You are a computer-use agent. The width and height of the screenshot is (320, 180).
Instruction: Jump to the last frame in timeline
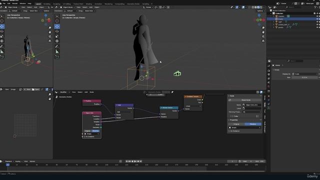(x=141, y=161)
